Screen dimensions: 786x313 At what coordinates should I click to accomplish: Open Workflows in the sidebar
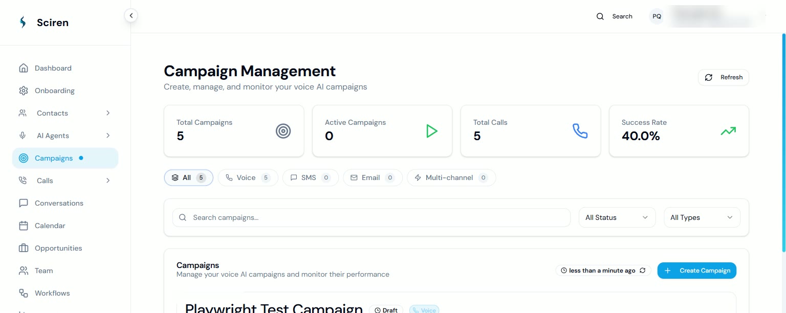click(65, 293)
